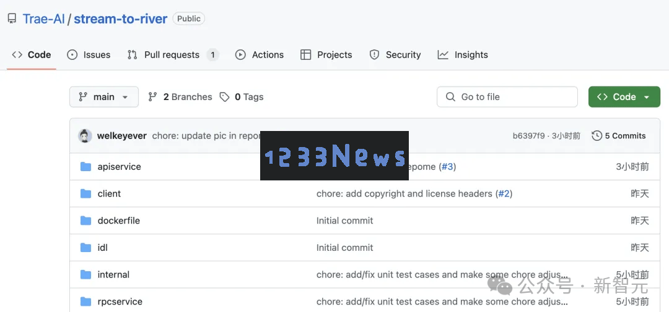Click the welkeyever avatar image
Image resolution: width=669 pixels, height=312 pixels.
85,136
